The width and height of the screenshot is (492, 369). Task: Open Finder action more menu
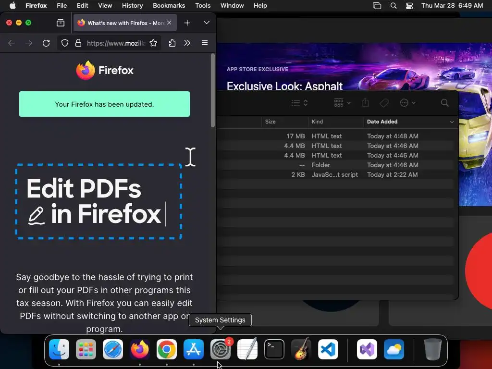pos(407,103)
